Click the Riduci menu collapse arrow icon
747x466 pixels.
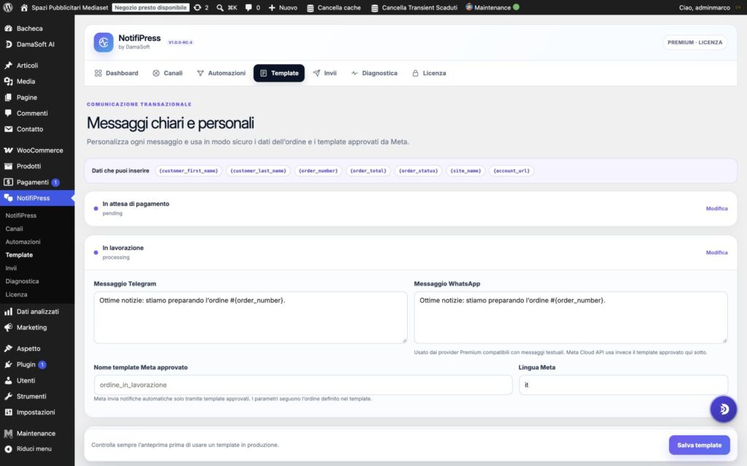pyautogui.click(x=8, y=449)
